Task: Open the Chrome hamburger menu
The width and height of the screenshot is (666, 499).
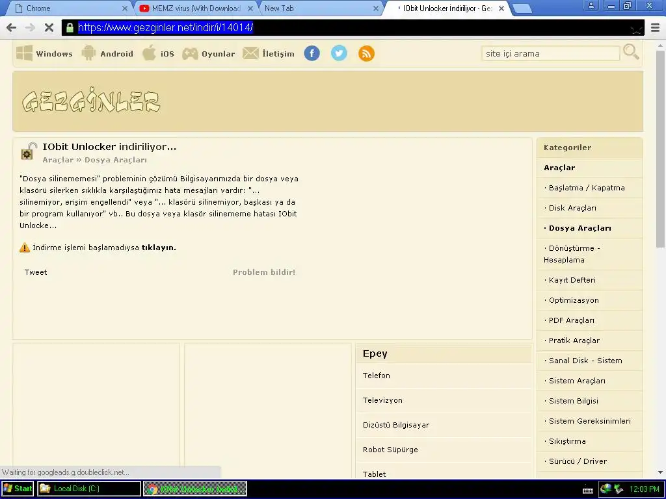Action: coord(656,28)
